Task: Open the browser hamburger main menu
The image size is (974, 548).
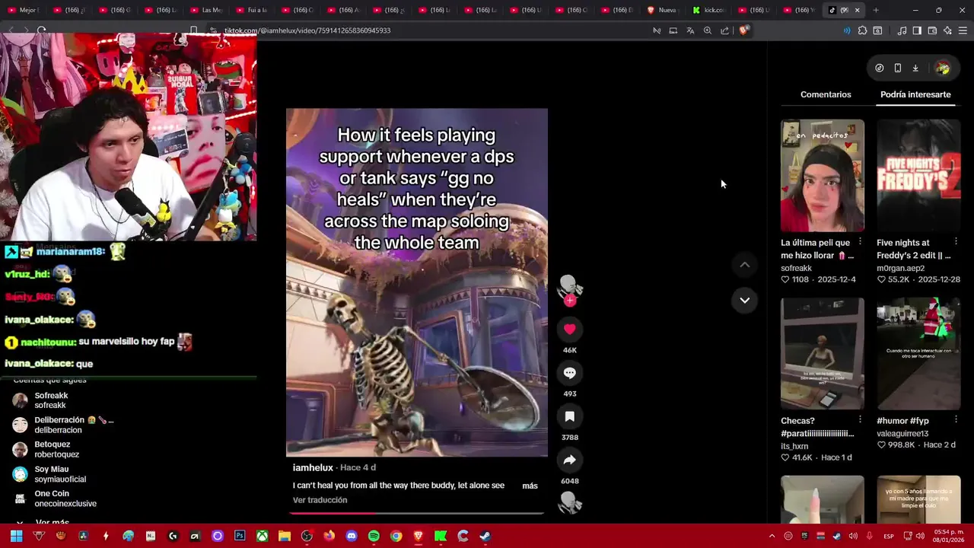Action: click(963, 30)
